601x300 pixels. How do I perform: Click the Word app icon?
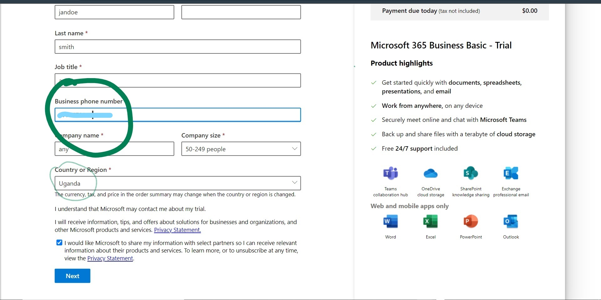point(390,221)
